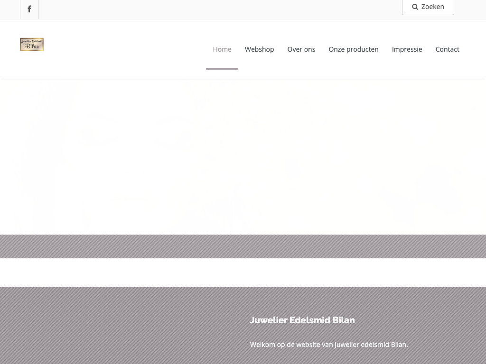Click the magnifying glass search icon
Image resolution: width=486 pixels, height=364 pixels.
click(x=415, y=7)
